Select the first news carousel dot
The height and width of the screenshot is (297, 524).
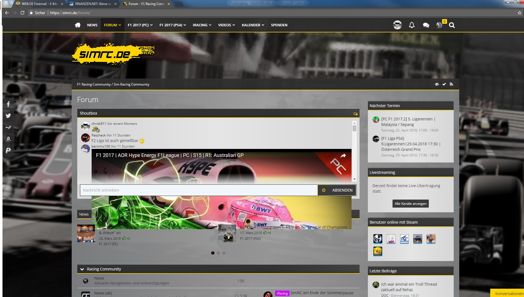click(213, 253)
